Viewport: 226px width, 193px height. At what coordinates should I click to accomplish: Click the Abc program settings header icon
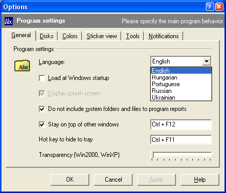pyautogui.click(x=9, y=21)
